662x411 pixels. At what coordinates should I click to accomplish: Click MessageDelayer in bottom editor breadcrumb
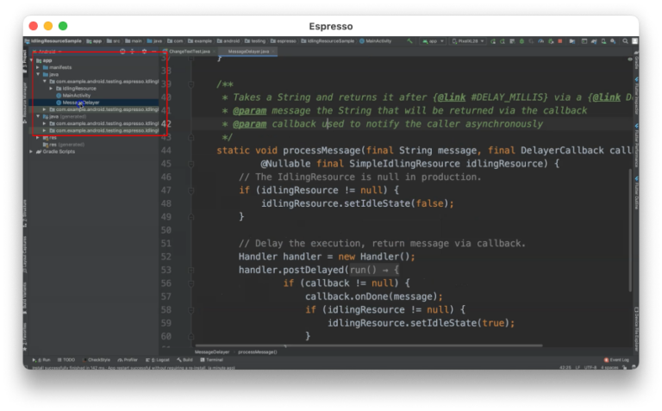click(x=212, y=352)
